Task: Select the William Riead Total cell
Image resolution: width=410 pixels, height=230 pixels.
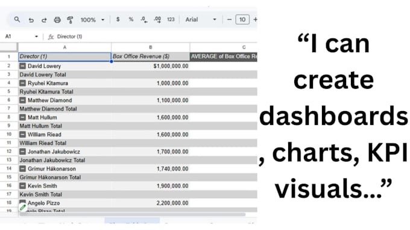Action: tap(65, 143)
